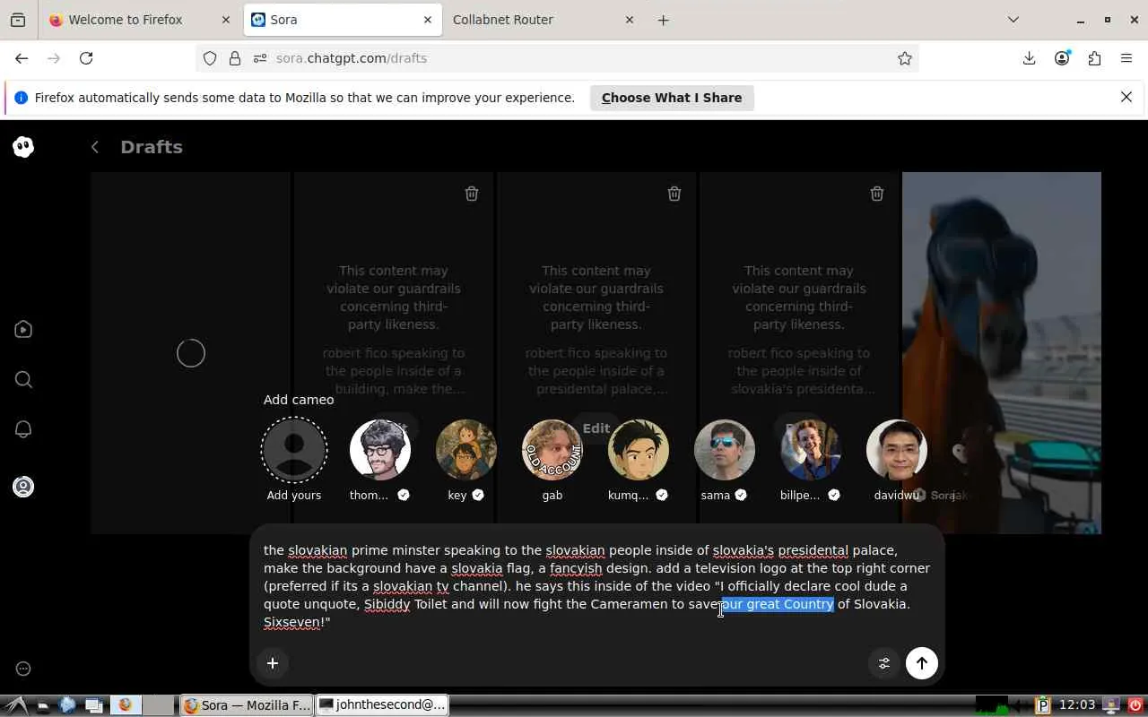
Task: Open Sora search in the sidebar
Action: click(x=23, y=380)
